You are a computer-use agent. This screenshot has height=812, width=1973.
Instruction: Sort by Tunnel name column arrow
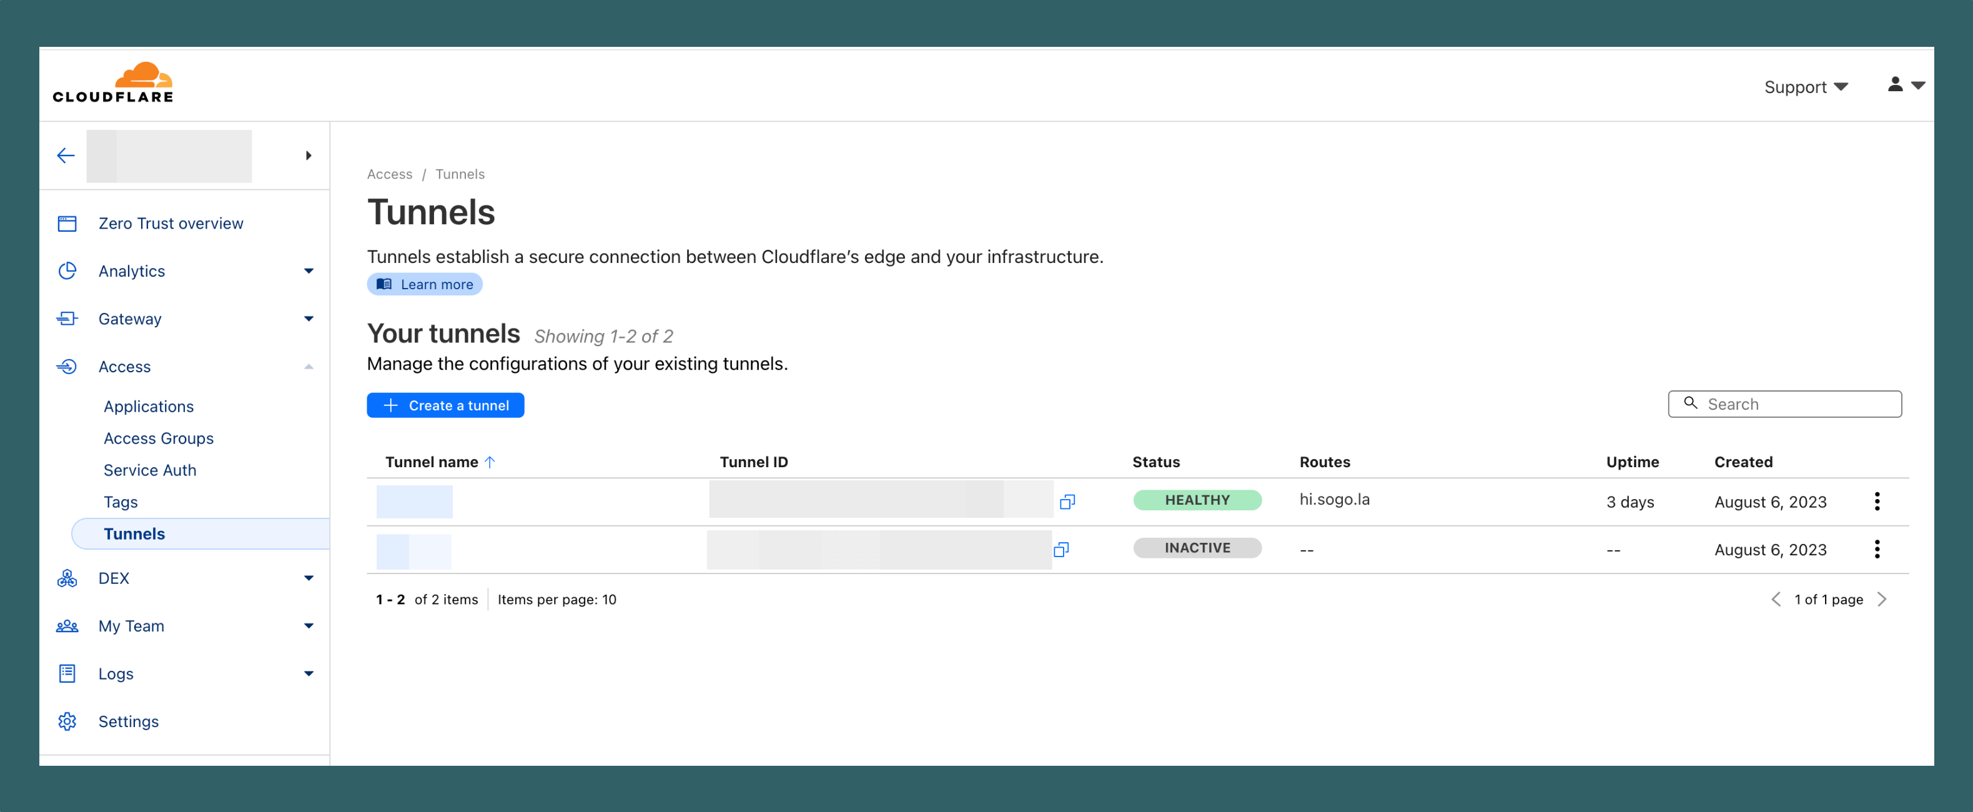(x=490, y=462)
